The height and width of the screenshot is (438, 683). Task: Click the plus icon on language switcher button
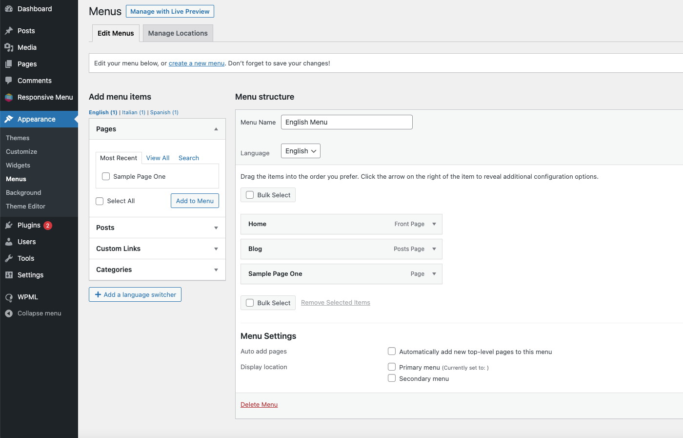click(98, 294)
